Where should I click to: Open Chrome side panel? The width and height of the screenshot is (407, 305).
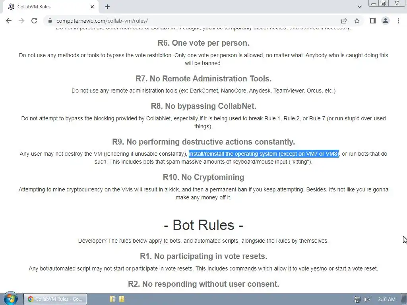(373, 21)
